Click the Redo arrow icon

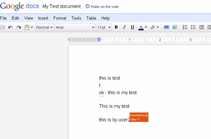tap(19, 27)
